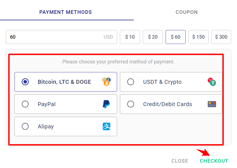Pick the $ 10 preset amount
237x168 pixels.
click(x=130, y=37)
